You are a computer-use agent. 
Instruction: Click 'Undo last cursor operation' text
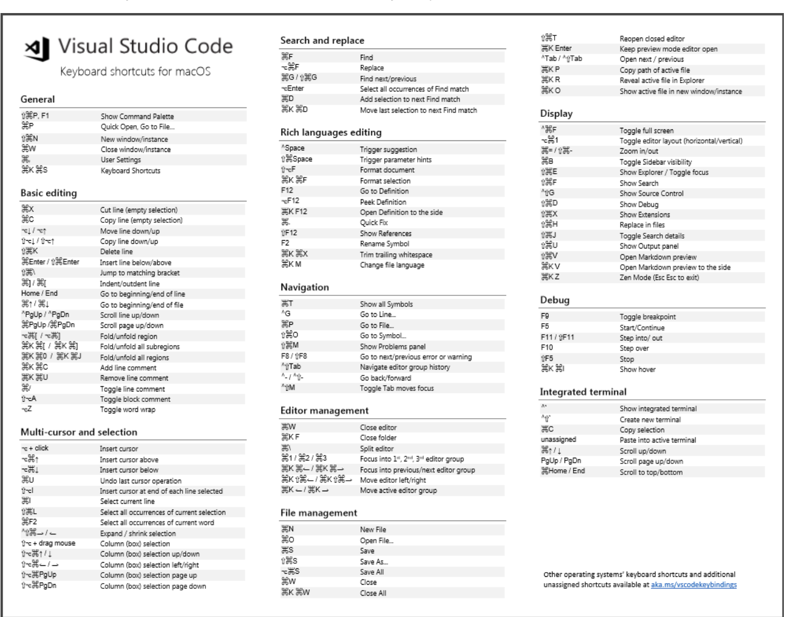pyautogui.click(x=140, y=481)
